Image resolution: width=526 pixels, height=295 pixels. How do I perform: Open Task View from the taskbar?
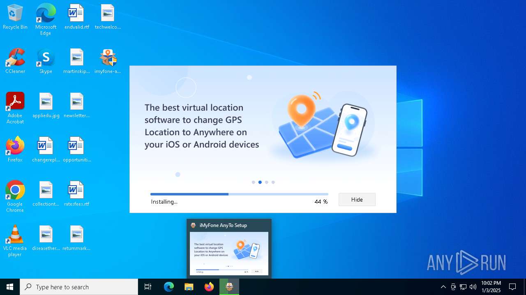tap(148, 287)
